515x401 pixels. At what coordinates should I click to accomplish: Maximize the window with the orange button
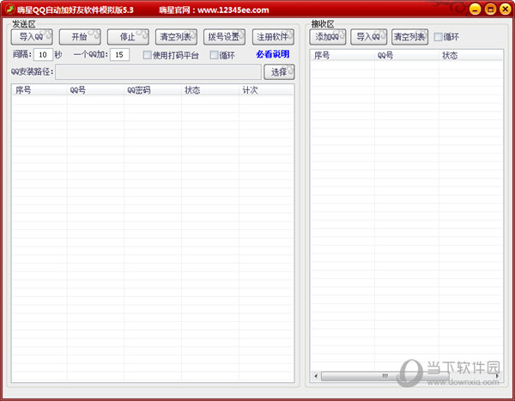[490, 9]
